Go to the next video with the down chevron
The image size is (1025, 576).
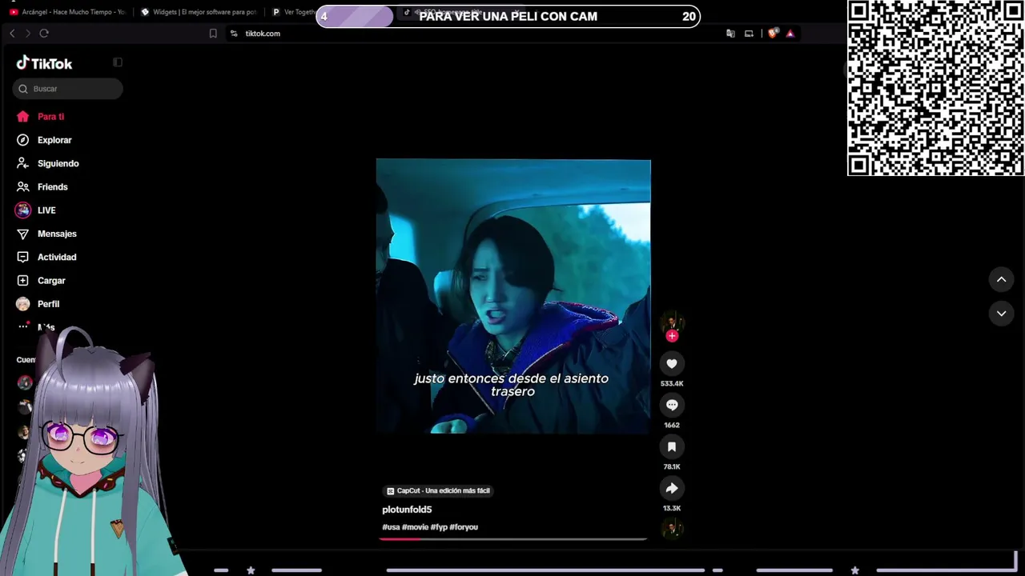coord(1001,313)
